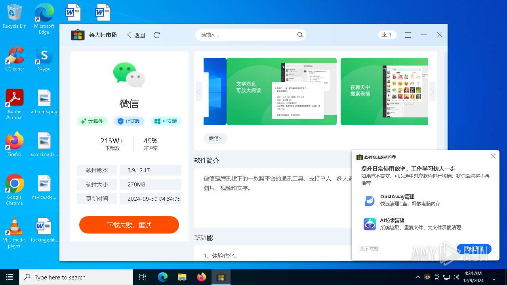This screenshot has height=285, width=507.
Task: Open Firefox from the taskbar
Action: click(202, 277)
